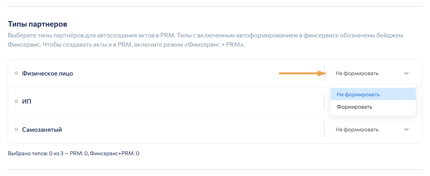Click the orange arrow pointing to the dropdown
This screenshot has height=176, width=430.
[x=301, y=73]
